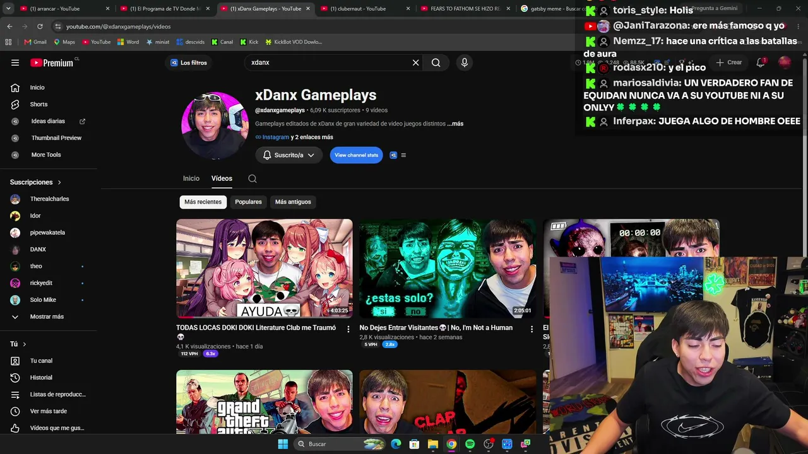Click the View channel stats button
808x454 pixels.
[x=356, y=155]
